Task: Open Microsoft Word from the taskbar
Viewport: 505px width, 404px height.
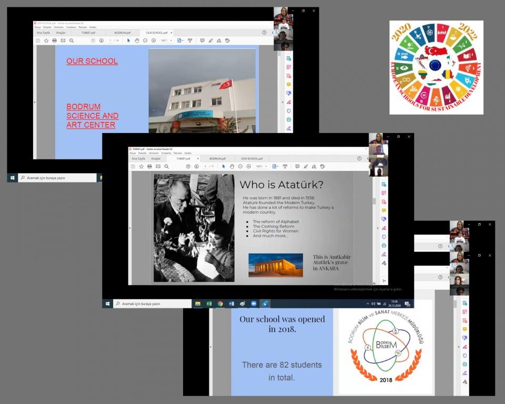Action: coord(231,304)
